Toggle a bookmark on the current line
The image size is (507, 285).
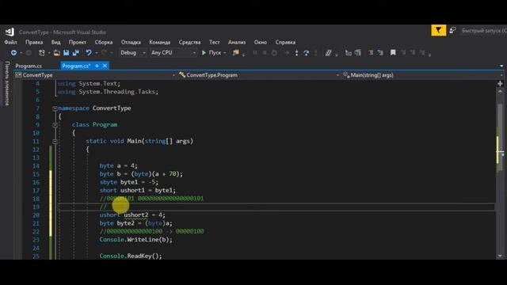click(393, 52)
